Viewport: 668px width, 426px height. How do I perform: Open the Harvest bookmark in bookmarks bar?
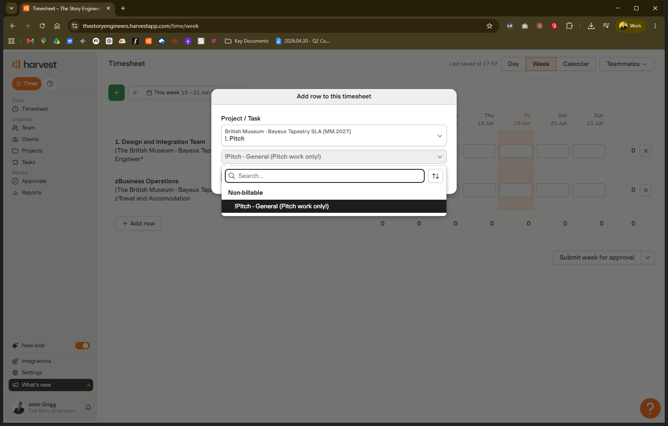click(149, 41)
